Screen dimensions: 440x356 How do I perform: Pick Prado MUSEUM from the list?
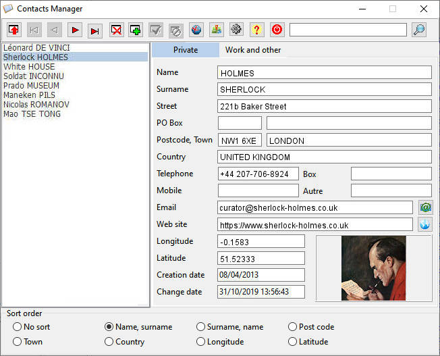tap(75, 85)
